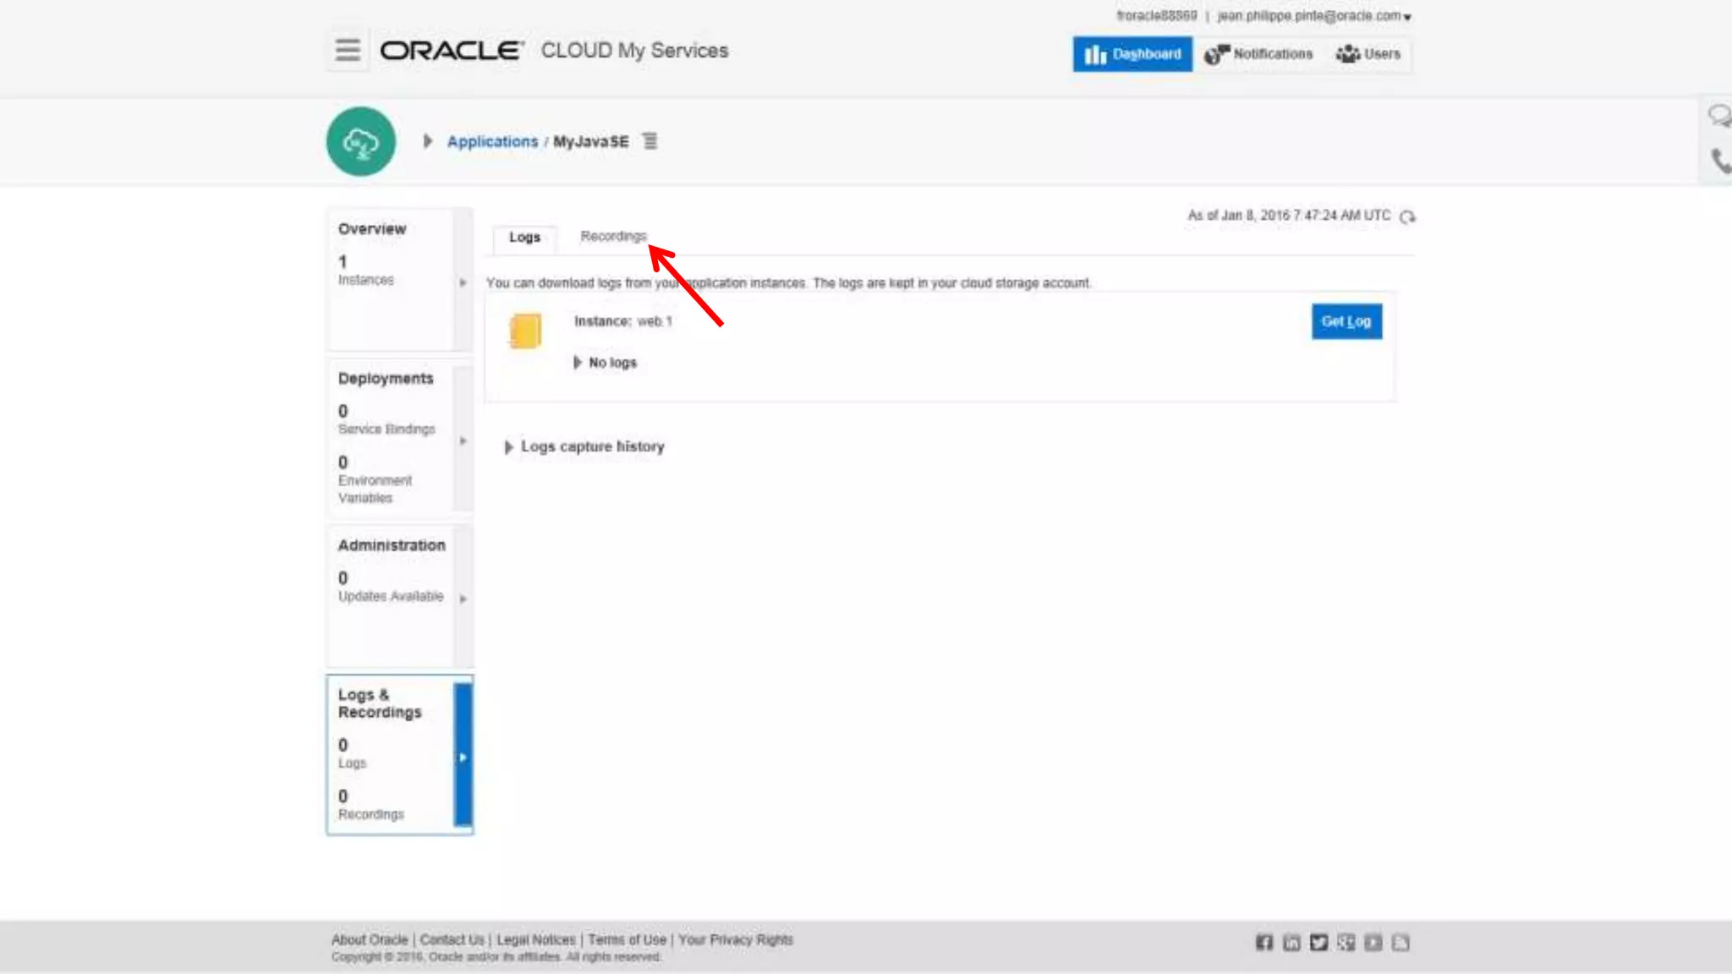Open Oracle Facebook page icon
Screen dimensions: 1732x974
(1264, 943)
